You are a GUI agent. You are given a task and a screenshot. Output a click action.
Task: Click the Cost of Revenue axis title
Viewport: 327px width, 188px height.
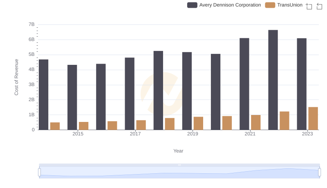tap(16, 77)
